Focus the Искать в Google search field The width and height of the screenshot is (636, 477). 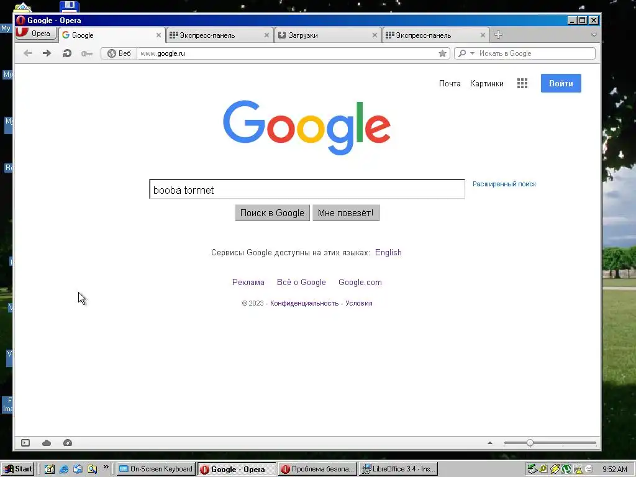(x=535, y=53)
